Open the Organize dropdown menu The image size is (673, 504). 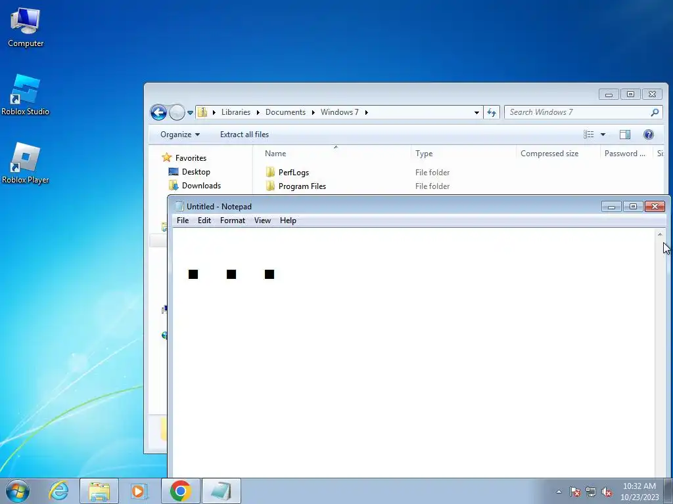click(x=180, y=135)
